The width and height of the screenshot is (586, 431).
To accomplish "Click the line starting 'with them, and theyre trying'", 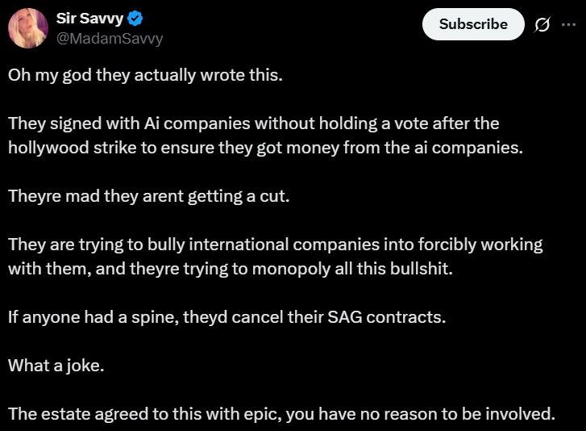I will tap(231, 268).
